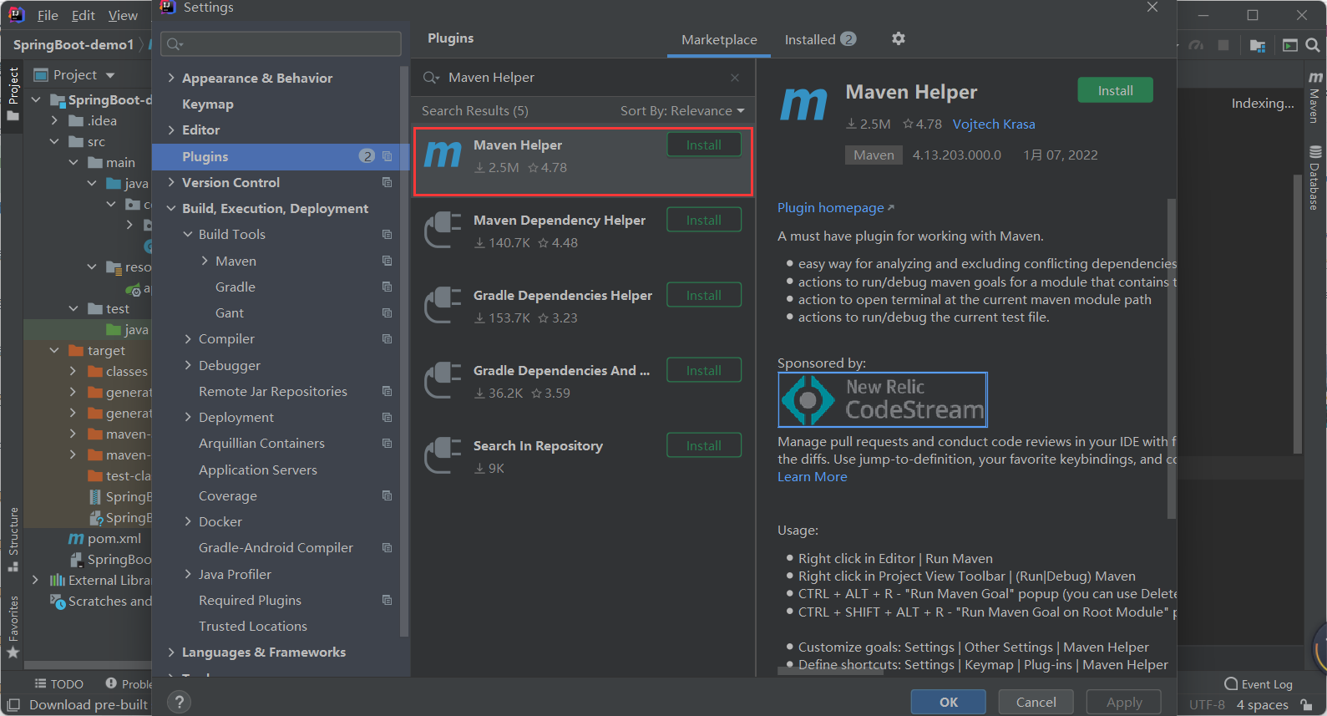Expand the Docker settings node

coord(188,522)
